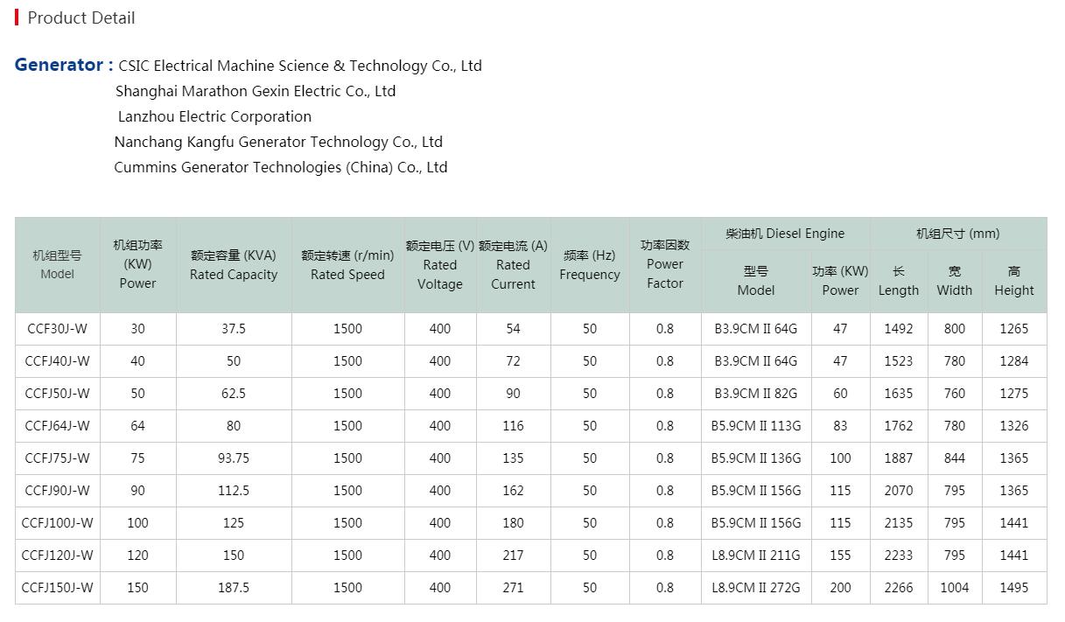Click Lanzhou Electric Corporation text
This screenshot has height=622, width=1065.
tap(214, 116)
